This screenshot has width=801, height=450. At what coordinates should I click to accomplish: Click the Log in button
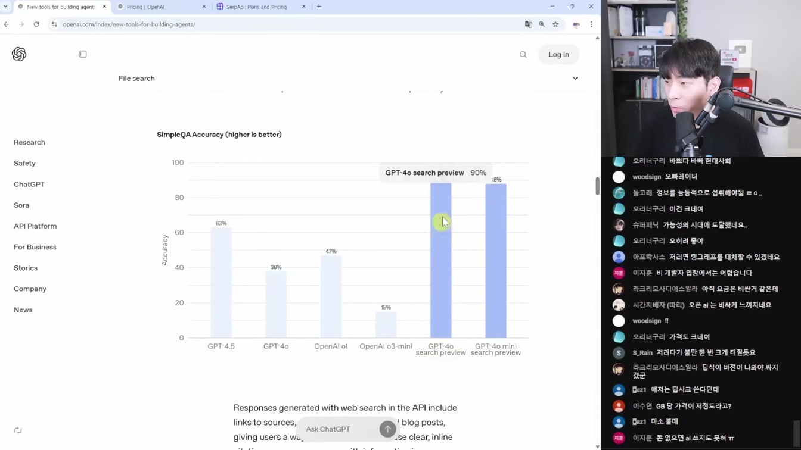point(558,54)
